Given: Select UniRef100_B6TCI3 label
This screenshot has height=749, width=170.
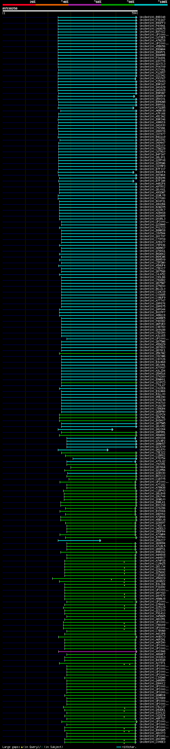Looking at the screenshot, I should coord(152,476).
